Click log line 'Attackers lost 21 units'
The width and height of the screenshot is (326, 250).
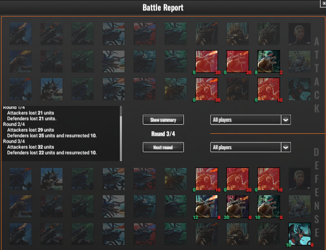tap(30, 113)
